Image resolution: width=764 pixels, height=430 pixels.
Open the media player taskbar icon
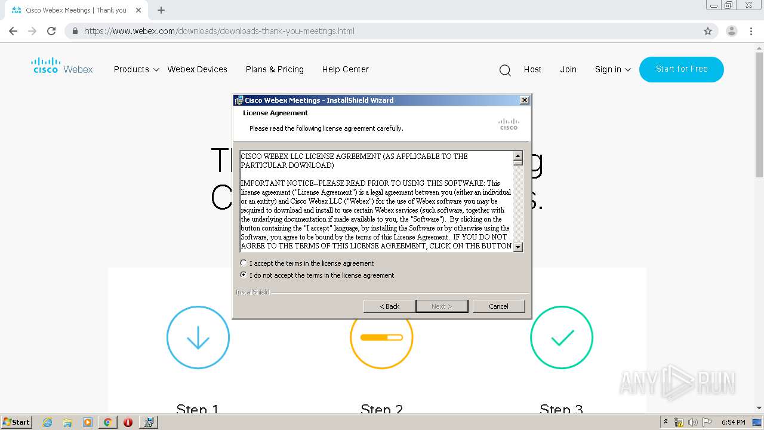click(88, 422)
